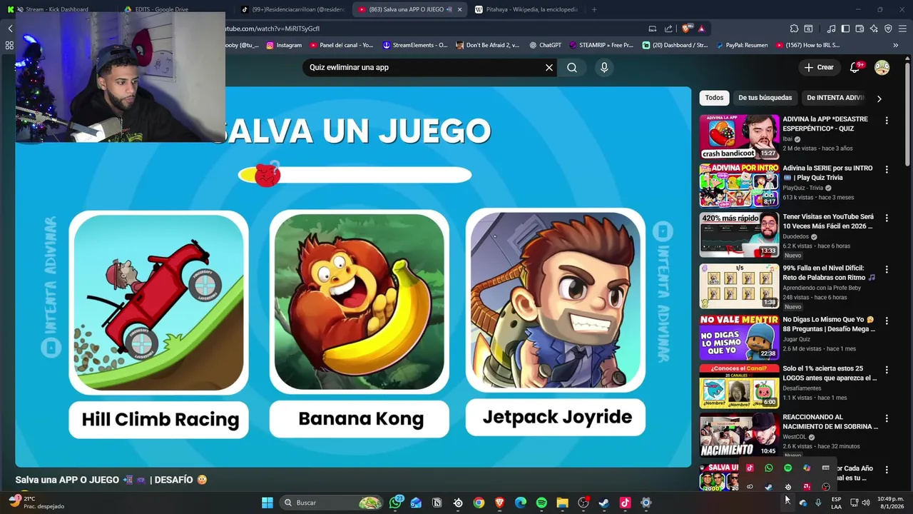Open the Solo el 1% acierta LOGOS thumbnail
The width and height of the screenshot is (913, 514).
tap(739, 386)
